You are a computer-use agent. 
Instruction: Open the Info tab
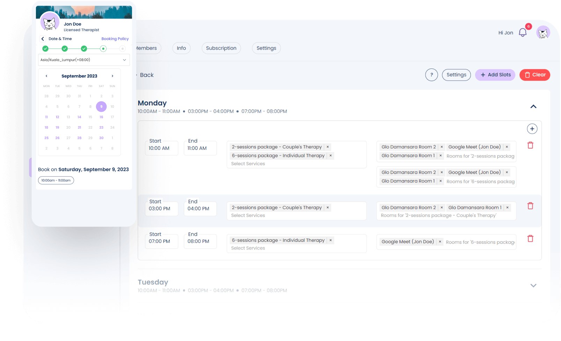[x=181, y=48]
